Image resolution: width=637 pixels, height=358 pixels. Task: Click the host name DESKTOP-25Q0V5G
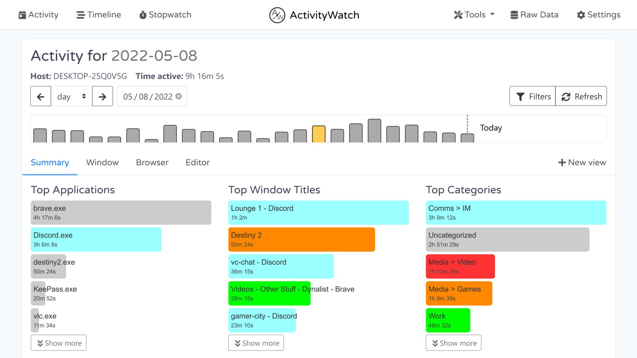pos(90,76)
